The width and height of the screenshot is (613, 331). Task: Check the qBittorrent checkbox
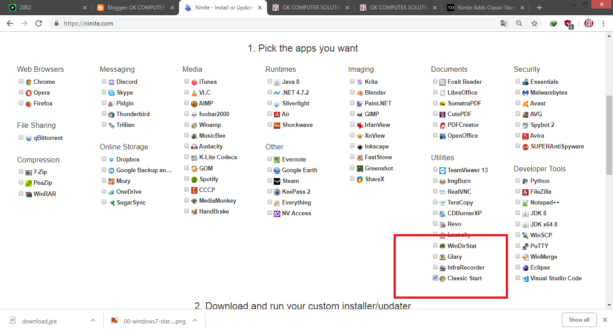[x=21, y=138]
